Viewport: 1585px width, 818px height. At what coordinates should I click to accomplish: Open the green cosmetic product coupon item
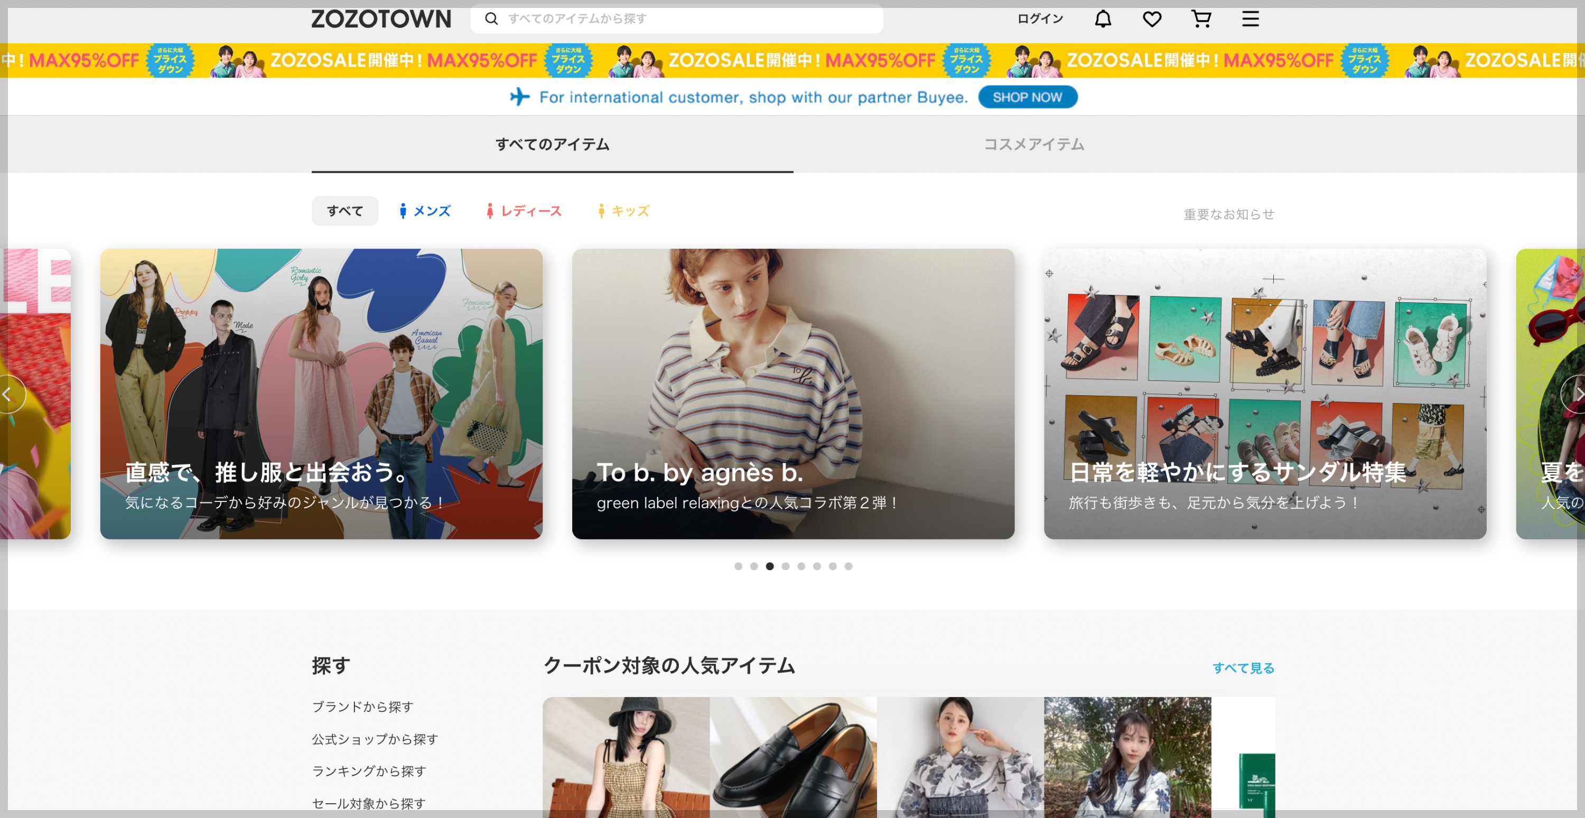(1244, 758)
